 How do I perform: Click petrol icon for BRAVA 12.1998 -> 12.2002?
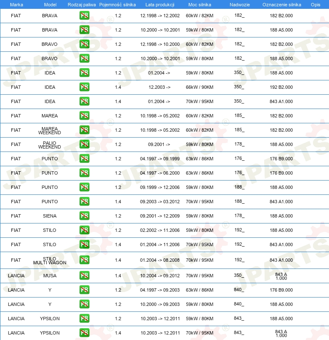(84, 16)
